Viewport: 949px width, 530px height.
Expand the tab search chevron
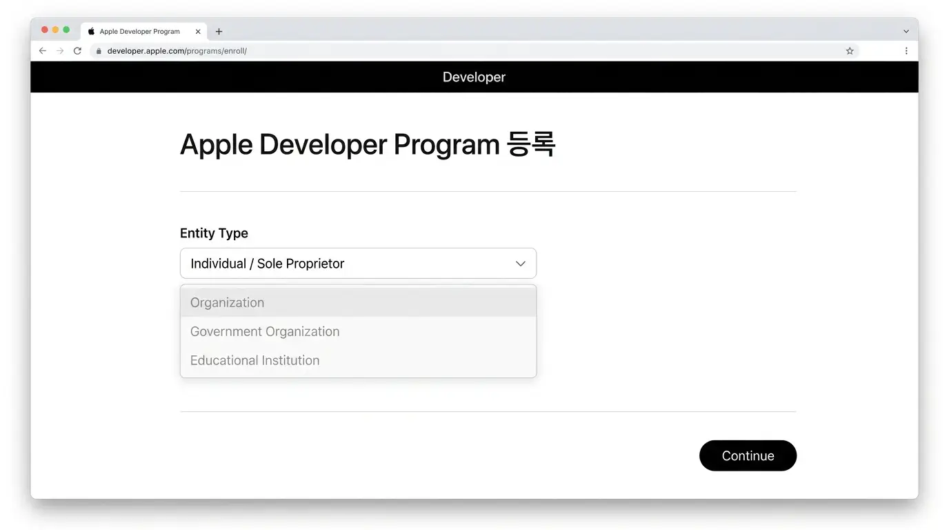click(906, 32)
